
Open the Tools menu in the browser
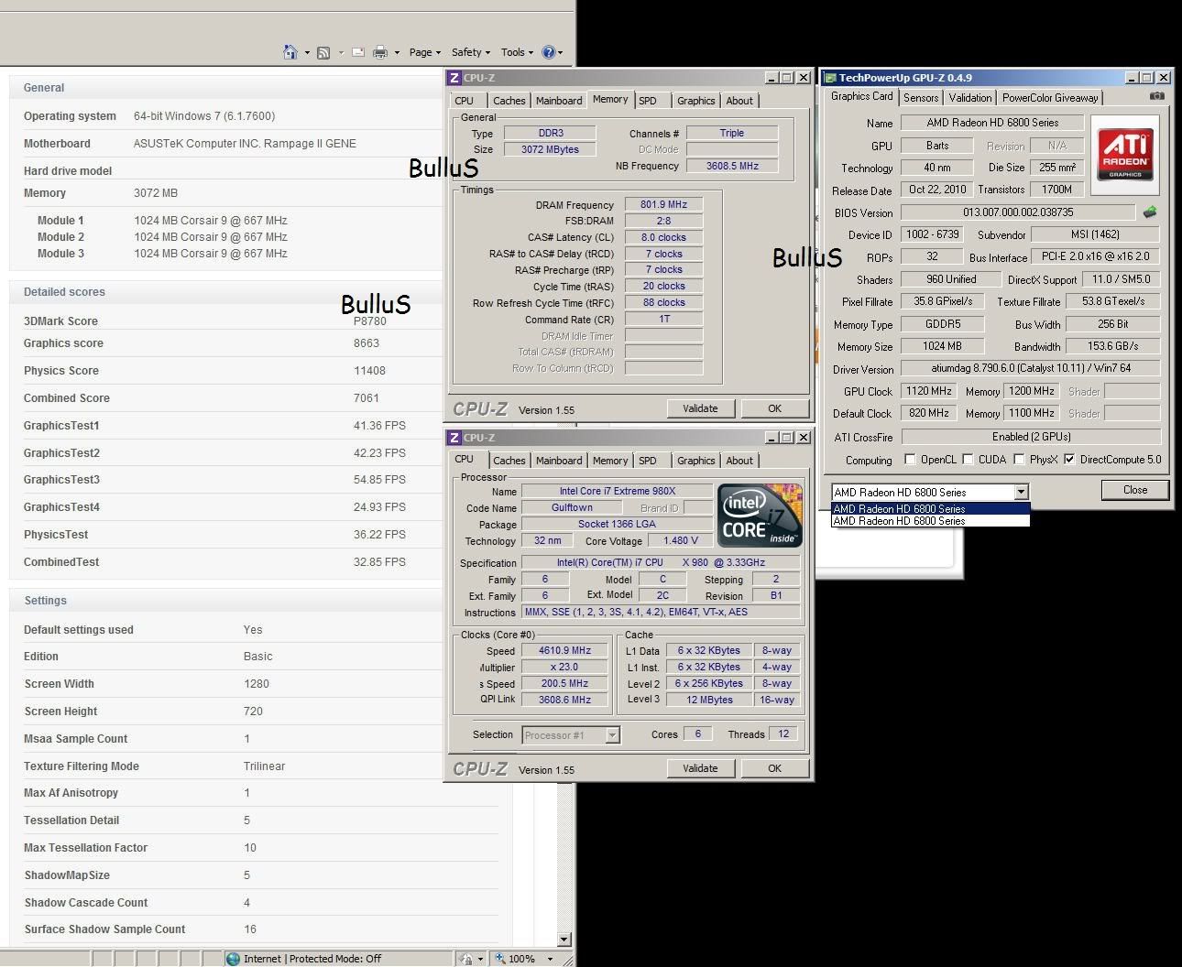click(518, 52)
